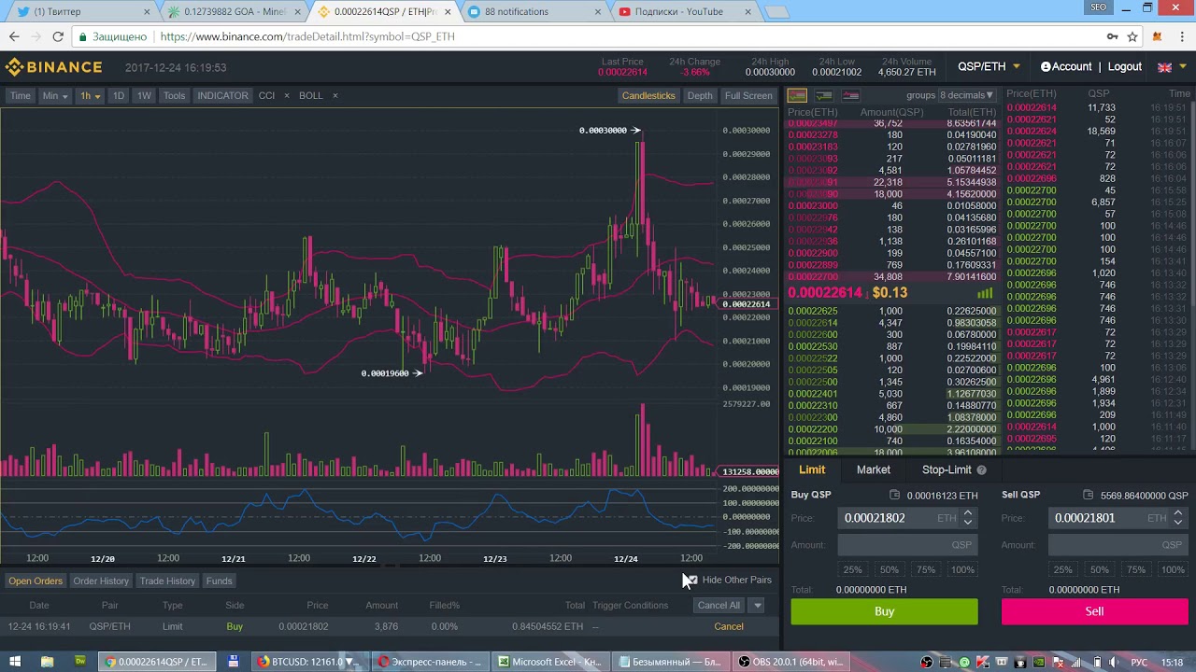
Task: Click the key icon in address bar
Action: 1112,36
